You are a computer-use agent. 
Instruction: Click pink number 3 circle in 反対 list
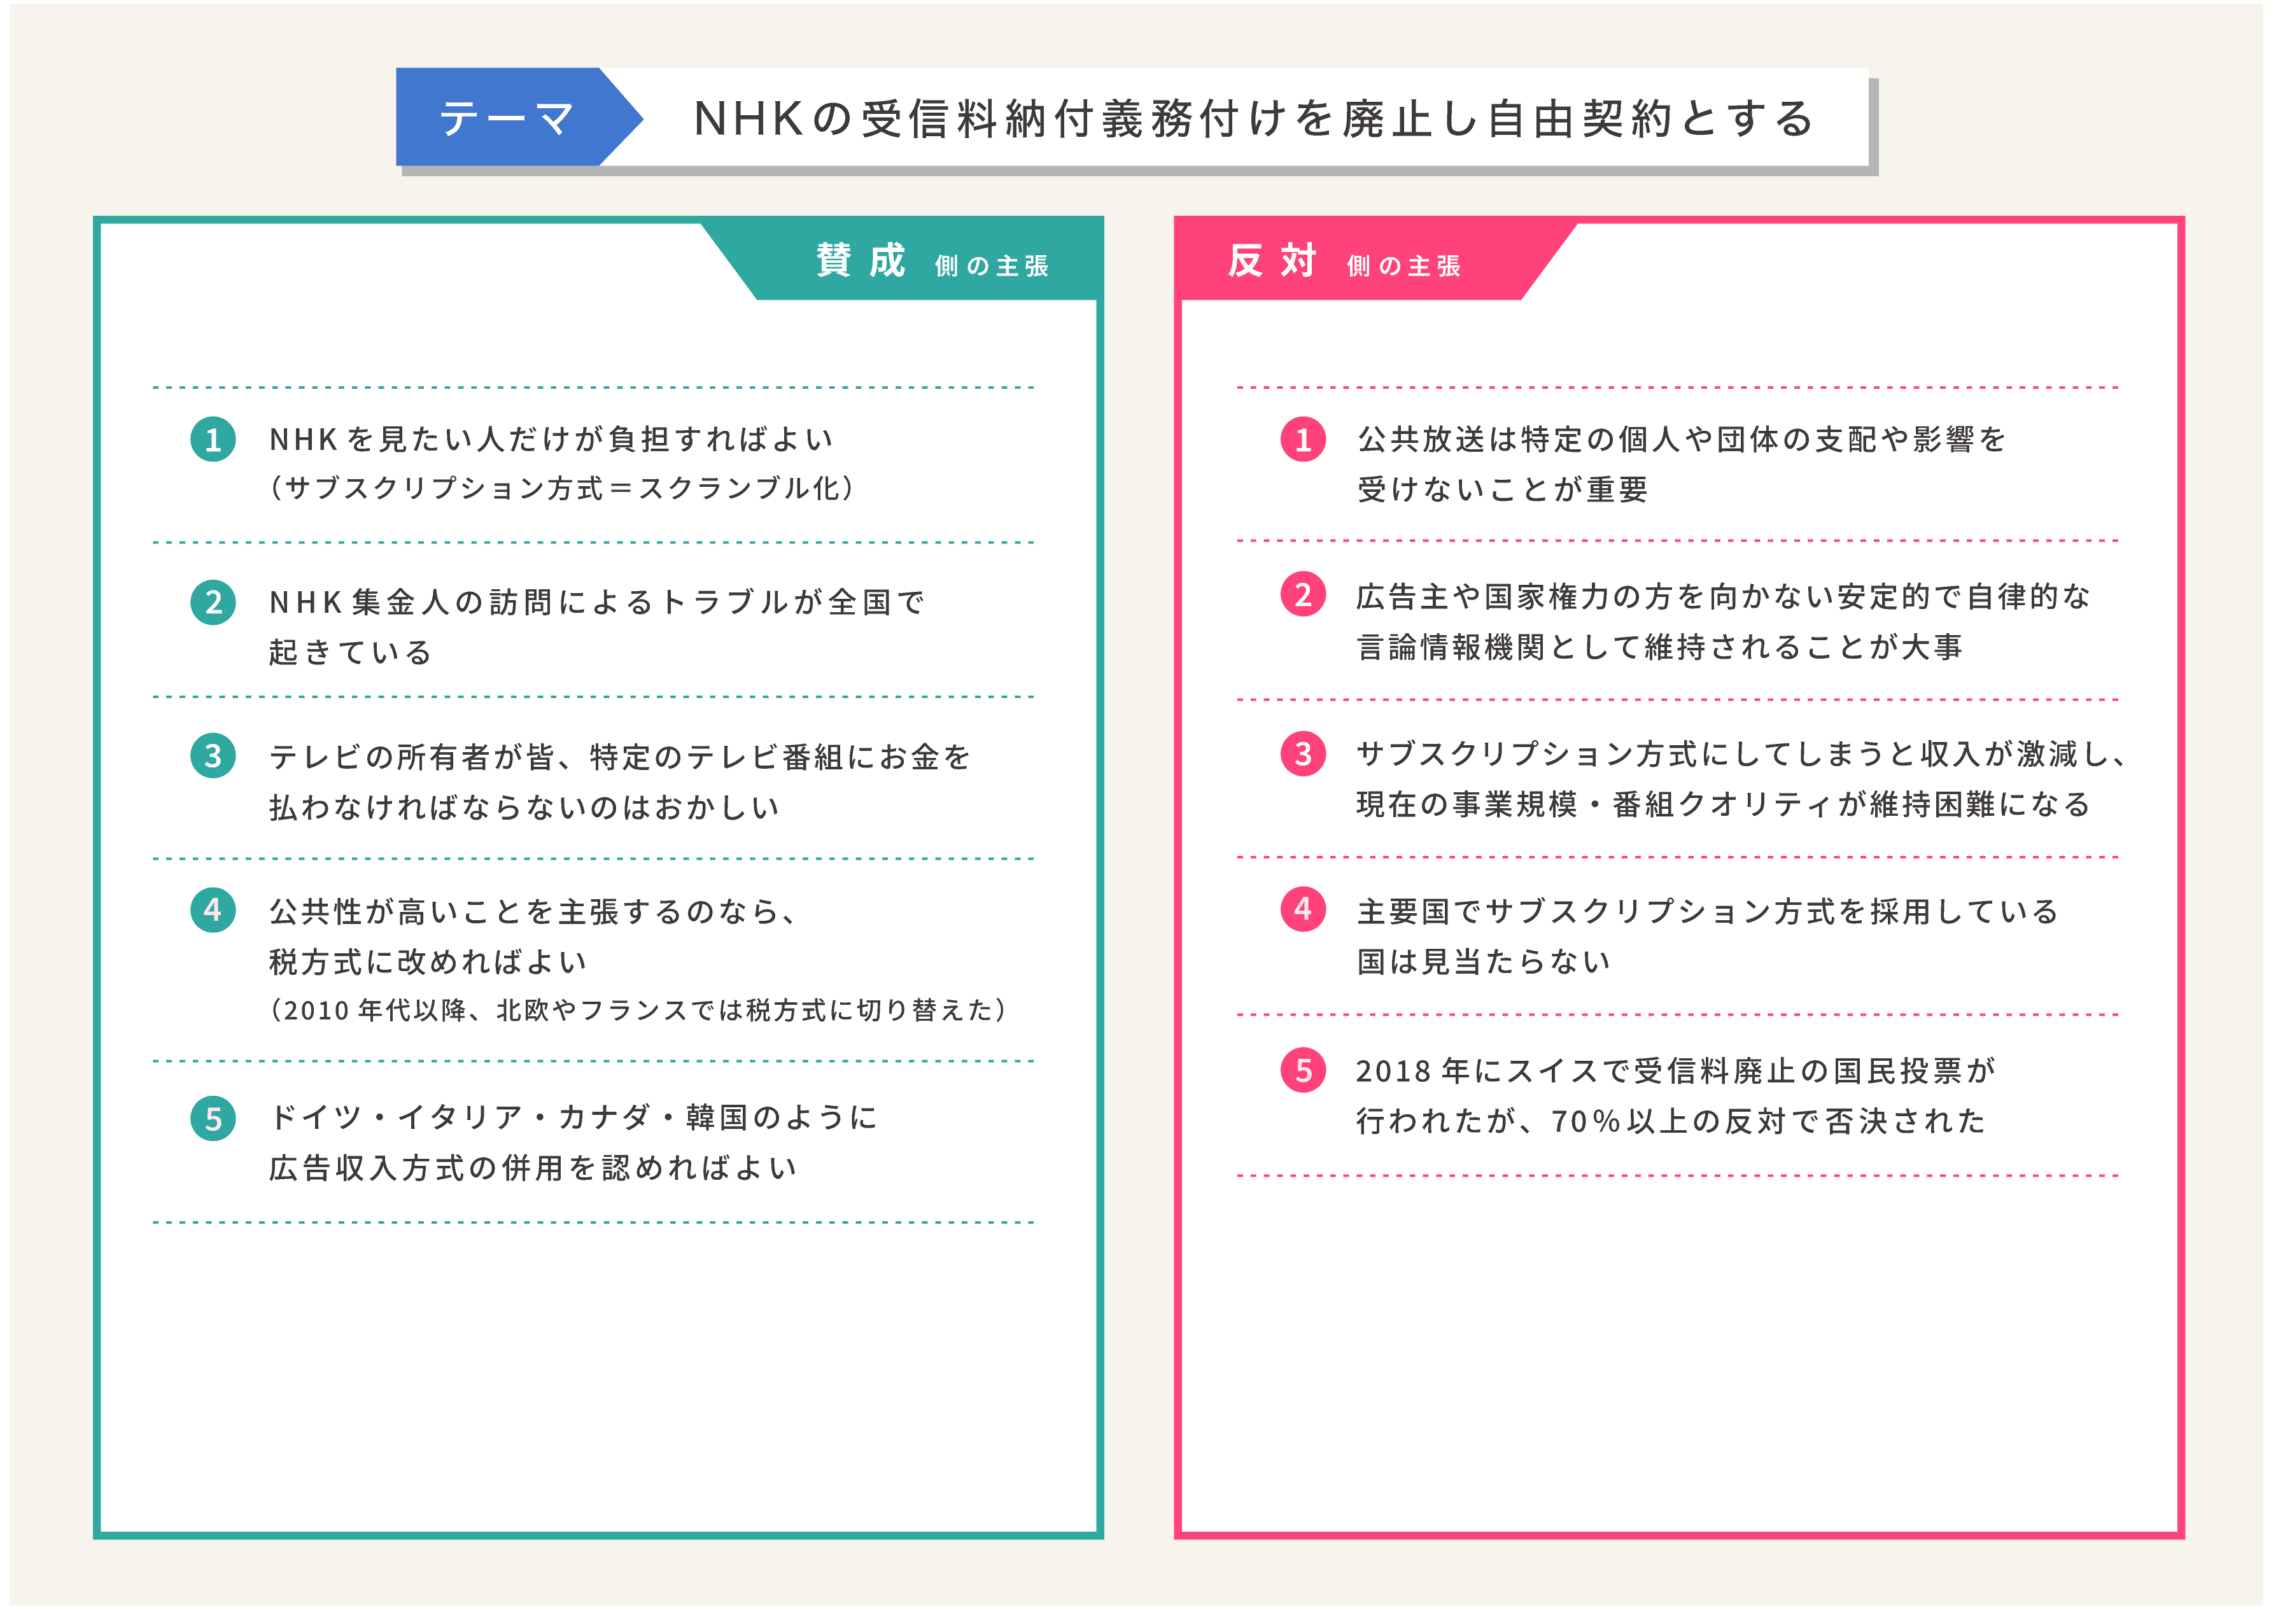(1303, 753)
